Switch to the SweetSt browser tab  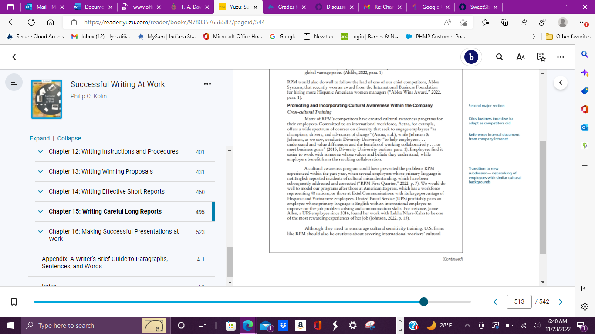pos(477,7)
